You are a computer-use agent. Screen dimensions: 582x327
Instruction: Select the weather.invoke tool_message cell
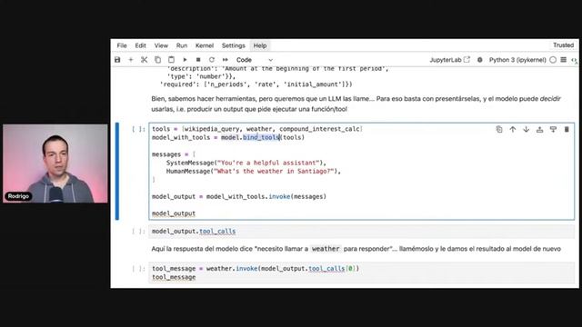(x=362, y=272)
